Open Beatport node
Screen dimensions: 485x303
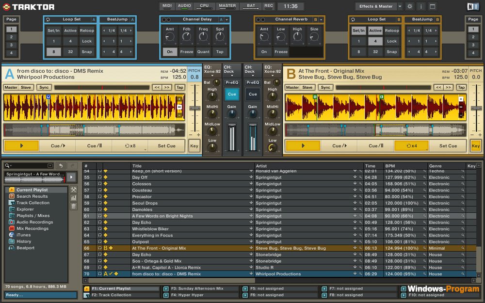[25, 248]
